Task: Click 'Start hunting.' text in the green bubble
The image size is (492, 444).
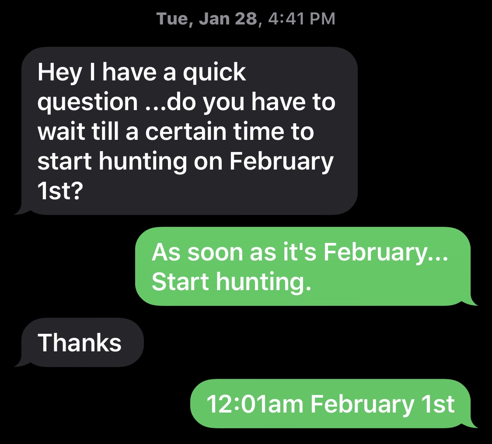Action: (232, 282)
